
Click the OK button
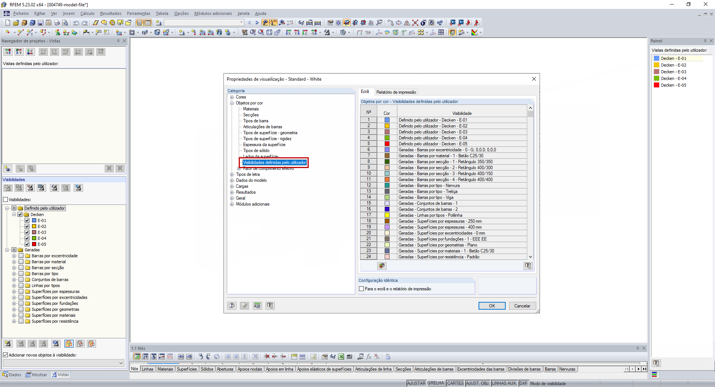coord(492,306)
